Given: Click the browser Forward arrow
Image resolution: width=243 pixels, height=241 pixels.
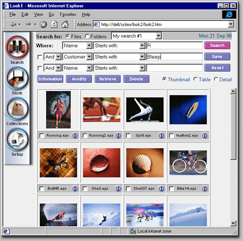Looking at the screenshot, I should click(x=29, y=24).
